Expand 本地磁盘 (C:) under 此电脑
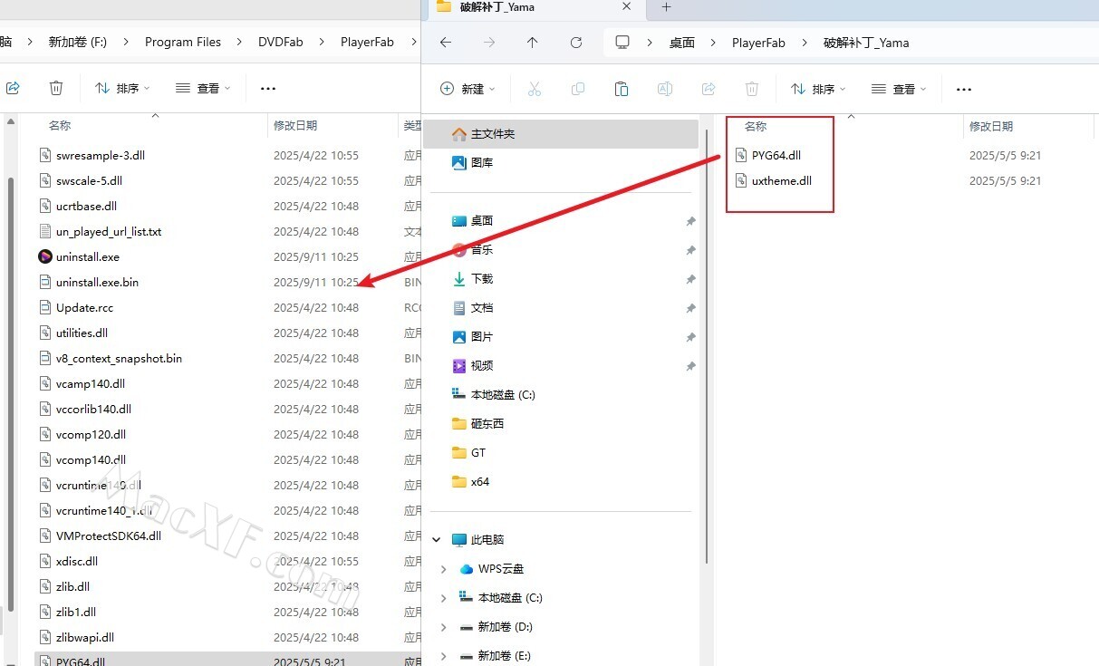The height and width of the screenshot is (666, 1099). point(443,598)
